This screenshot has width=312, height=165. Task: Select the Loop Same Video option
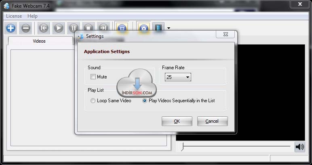pos(93,101)
